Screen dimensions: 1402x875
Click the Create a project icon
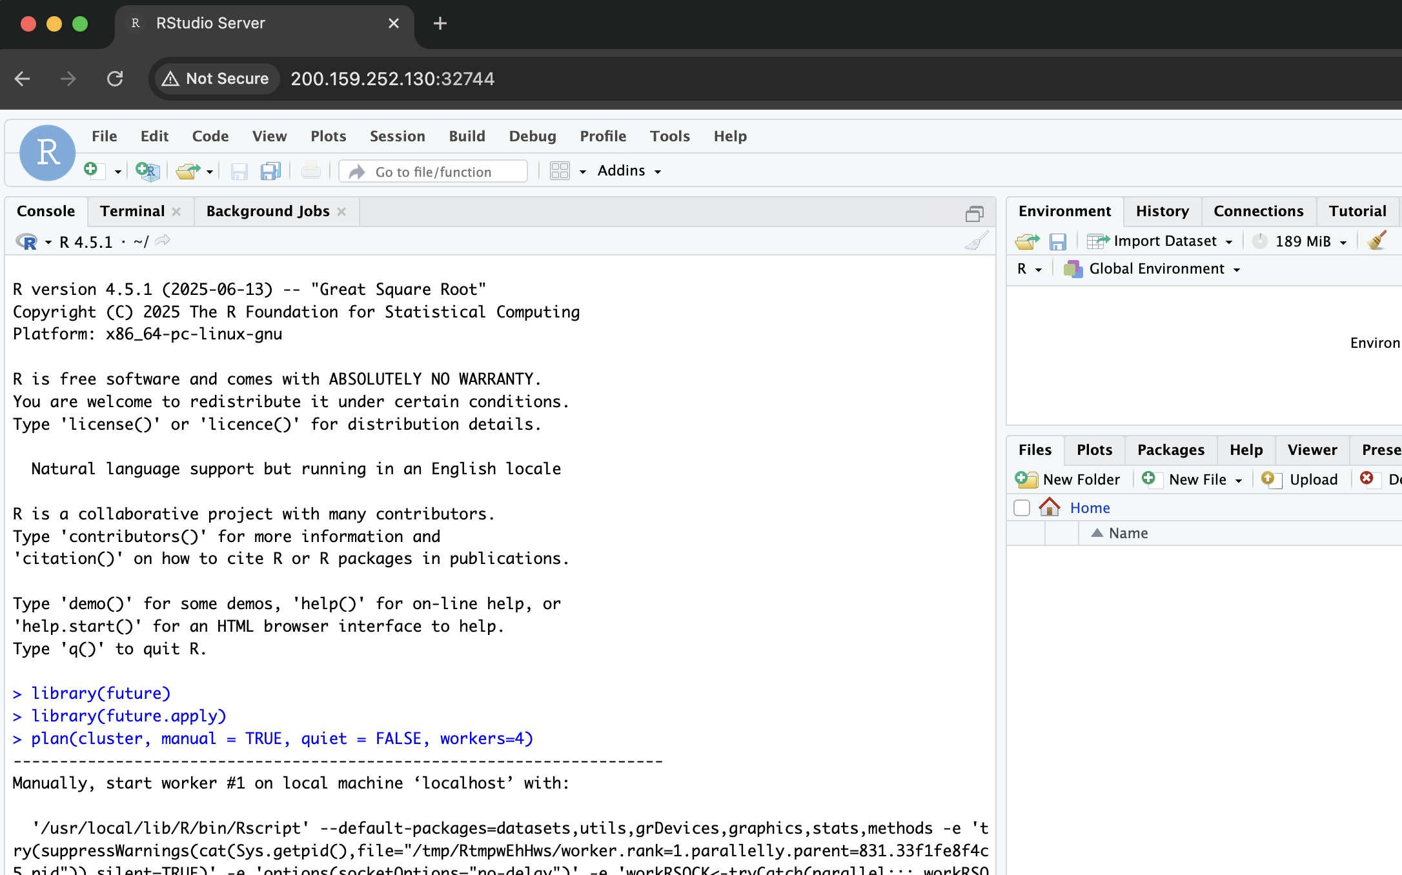point(148,171)
